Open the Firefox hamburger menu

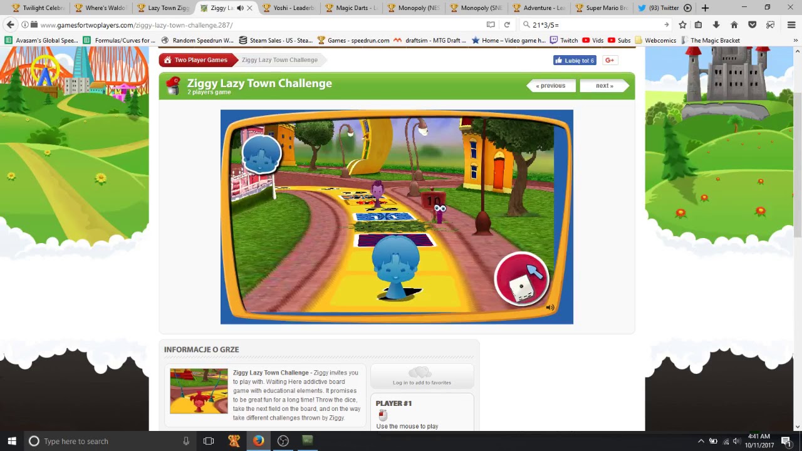tap(791, 25)
